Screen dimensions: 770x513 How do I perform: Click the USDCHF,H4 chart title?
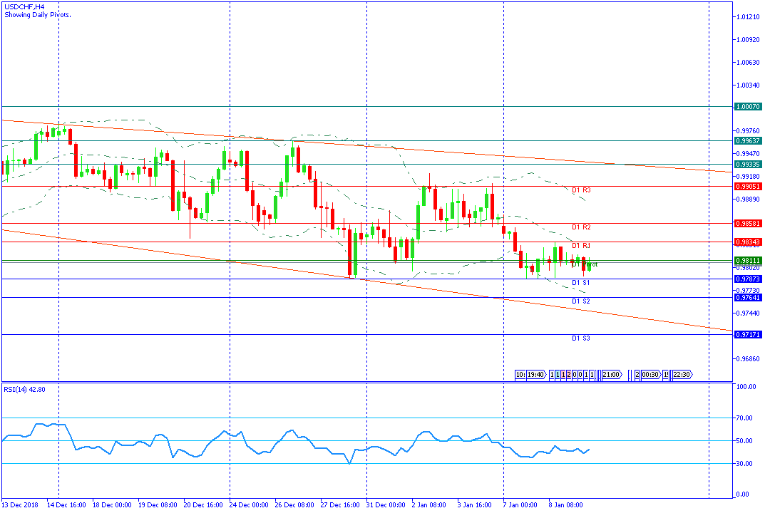pos(24,6)
